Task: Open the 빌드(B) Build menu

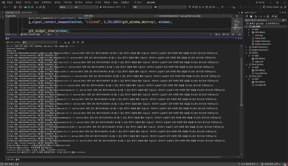Action: (x=57, y=2)
